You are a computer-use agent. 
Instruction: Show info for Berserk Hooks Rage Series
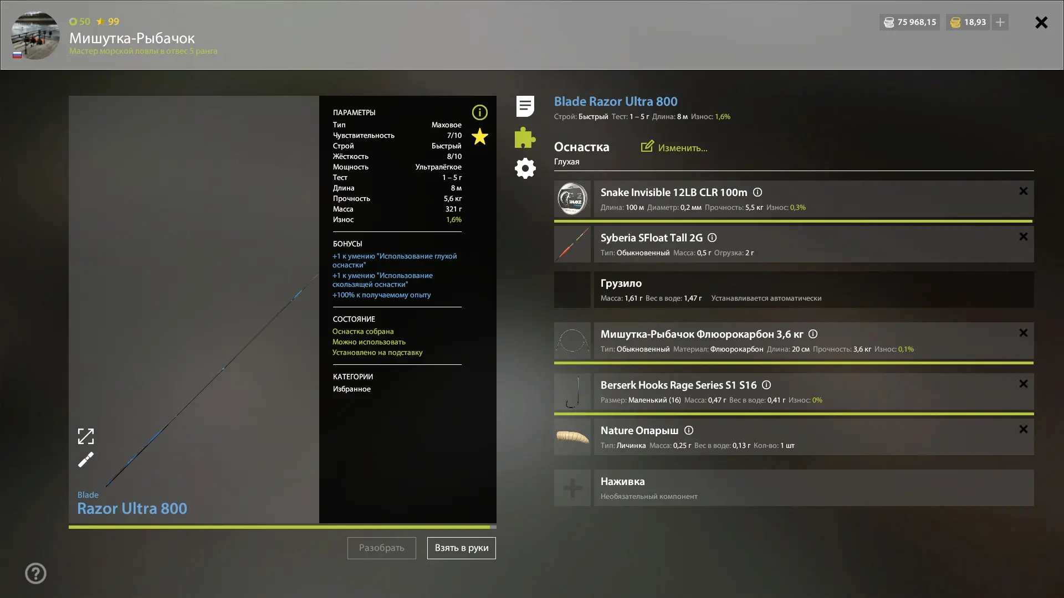(766, 385)
